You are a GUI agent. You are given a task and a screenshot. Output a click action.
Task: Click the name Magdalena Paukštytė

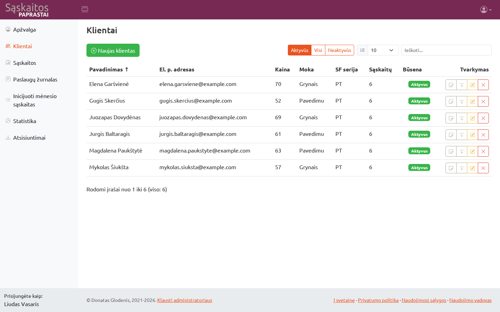(x=116, y=151)
